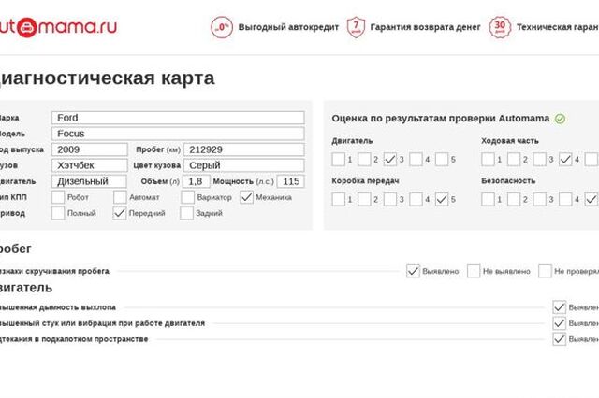Viewport: 599px width, 398px height.
Task: Check the Полный drive checkbox
Action: point(58,213)
